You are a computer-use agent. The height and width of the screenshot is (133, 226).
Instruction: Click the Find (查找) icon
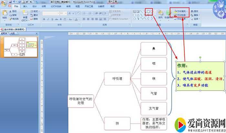click(x=195, y=11)
